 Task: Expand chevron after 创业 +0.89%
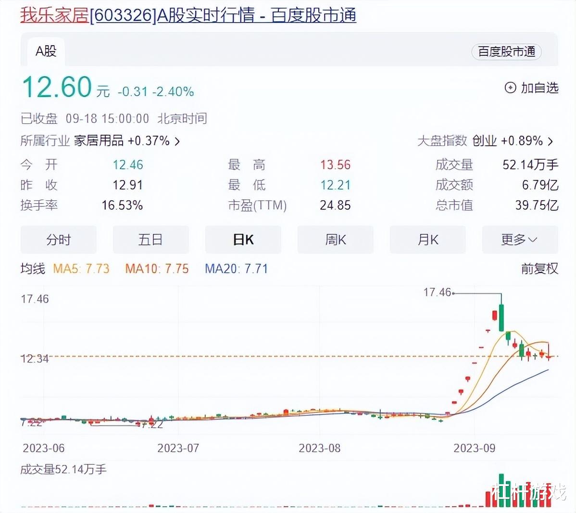551,141
